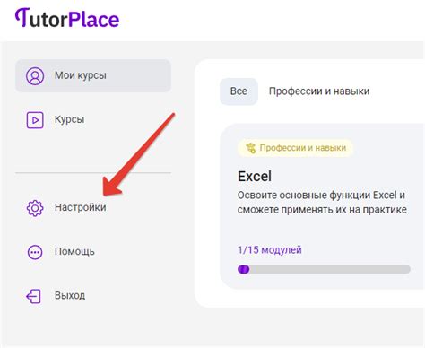Viewport: 425px width, 348px height.
Task: Select the Все filter tab
Action: point(239,91)
